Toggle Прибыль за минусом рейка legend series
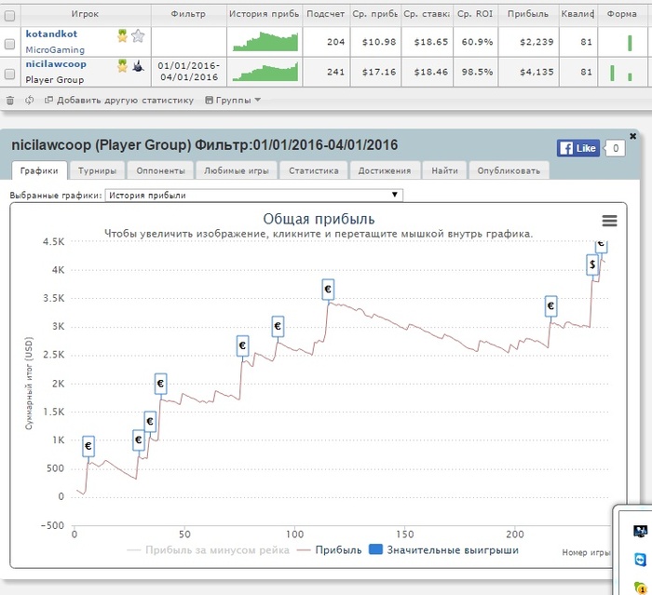 209,550
